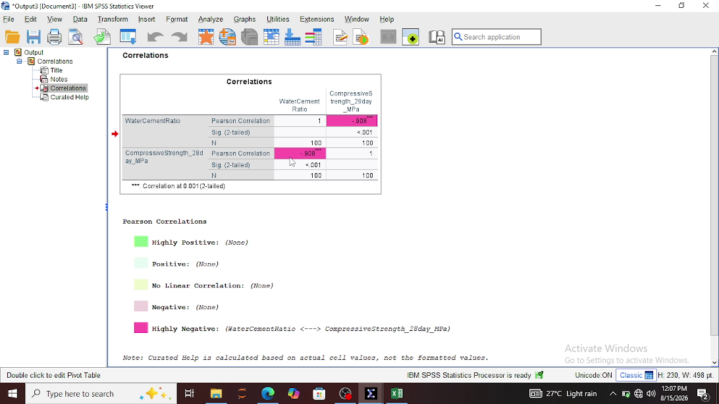Collapse the Output root tree node

[x=6, y=52]
